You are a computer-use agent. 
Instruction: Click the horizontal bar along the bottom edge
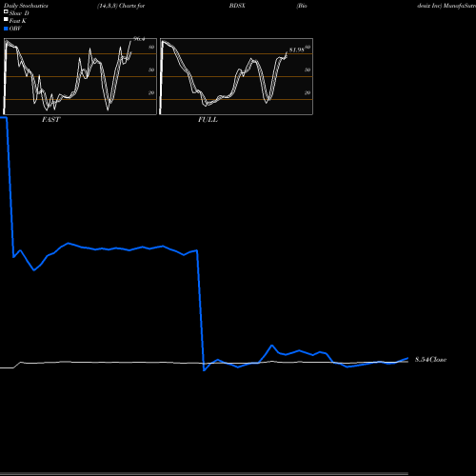204,473
